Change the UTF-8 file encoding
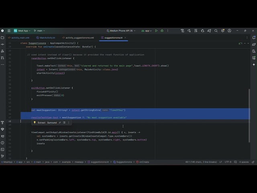This screenshot has height=193, width=257. tap(228, 162)
